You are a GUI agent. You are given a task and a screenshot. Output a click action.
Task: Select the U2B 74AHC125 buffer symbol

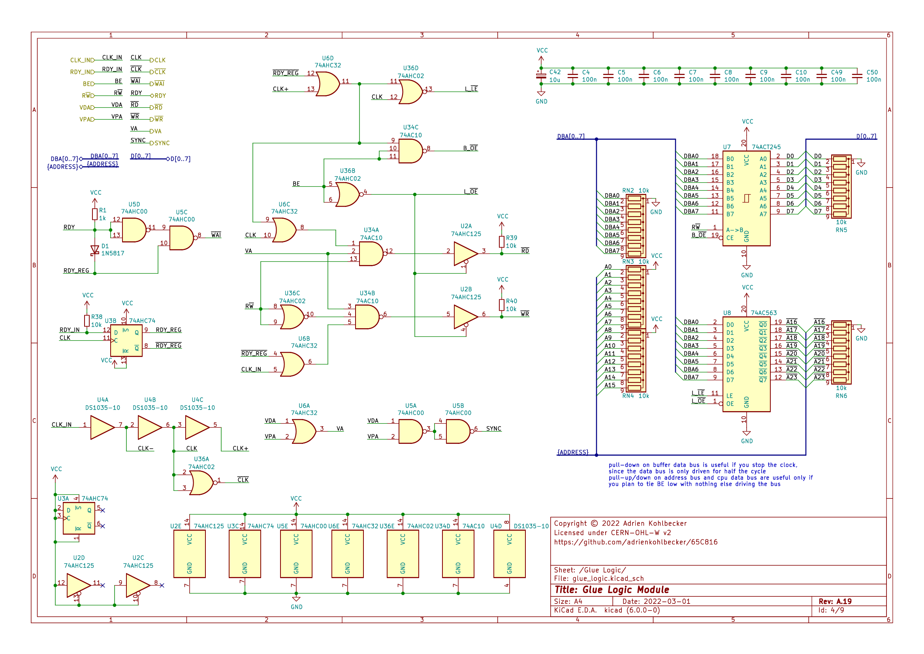pyautogui.click(x=466, y=317)
